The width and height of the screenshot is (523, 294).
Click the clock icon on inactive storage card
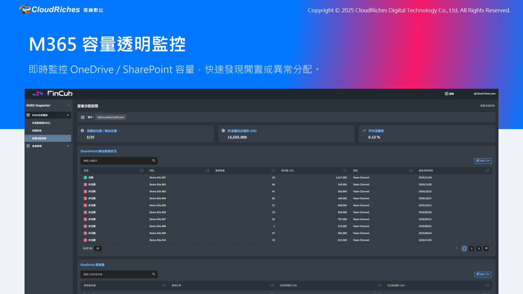(x=223, y=131)
